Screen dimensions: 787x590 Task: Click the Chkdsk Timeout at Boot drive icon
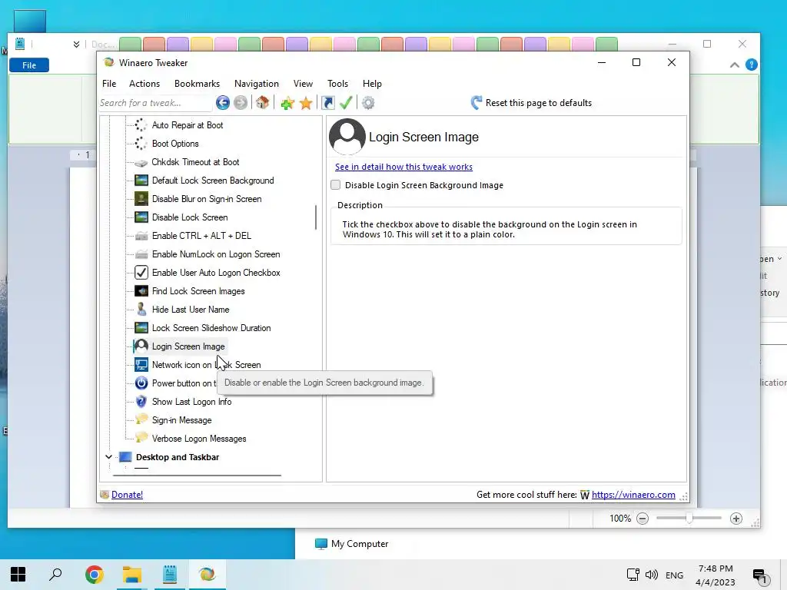pos(141,163)
